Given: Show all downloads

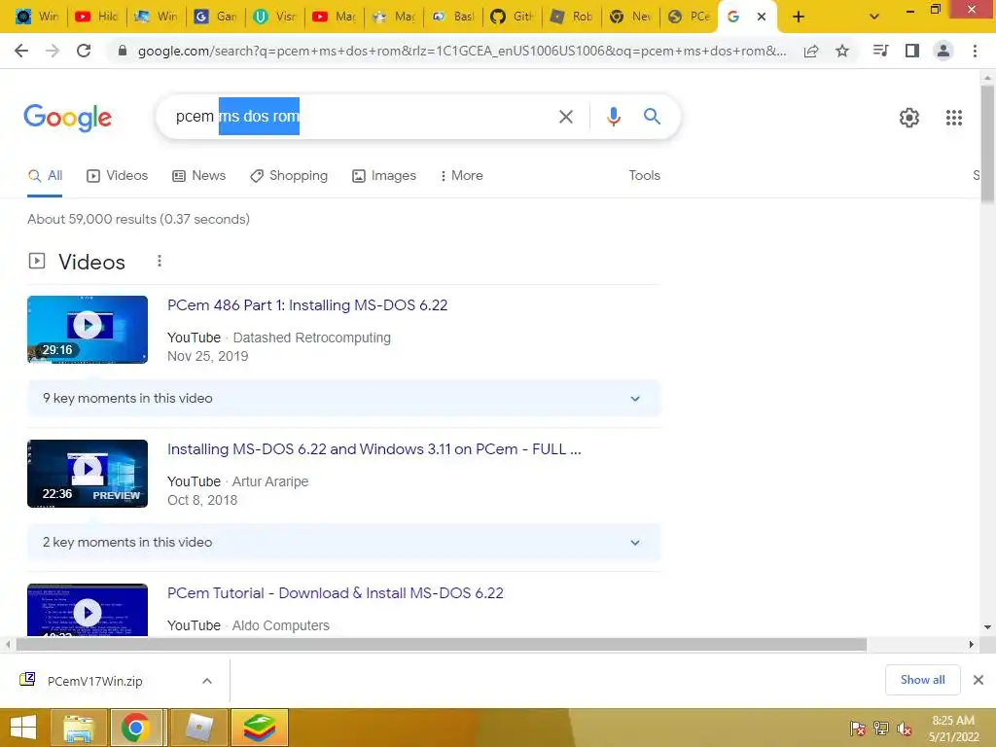Looking at the screenshot, I should pos(922,680).
